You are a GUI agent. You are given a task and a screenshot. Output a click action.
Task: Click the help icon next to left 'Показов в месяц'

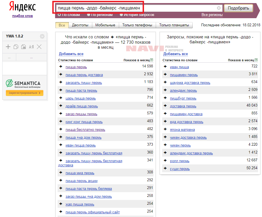(152, 60)
